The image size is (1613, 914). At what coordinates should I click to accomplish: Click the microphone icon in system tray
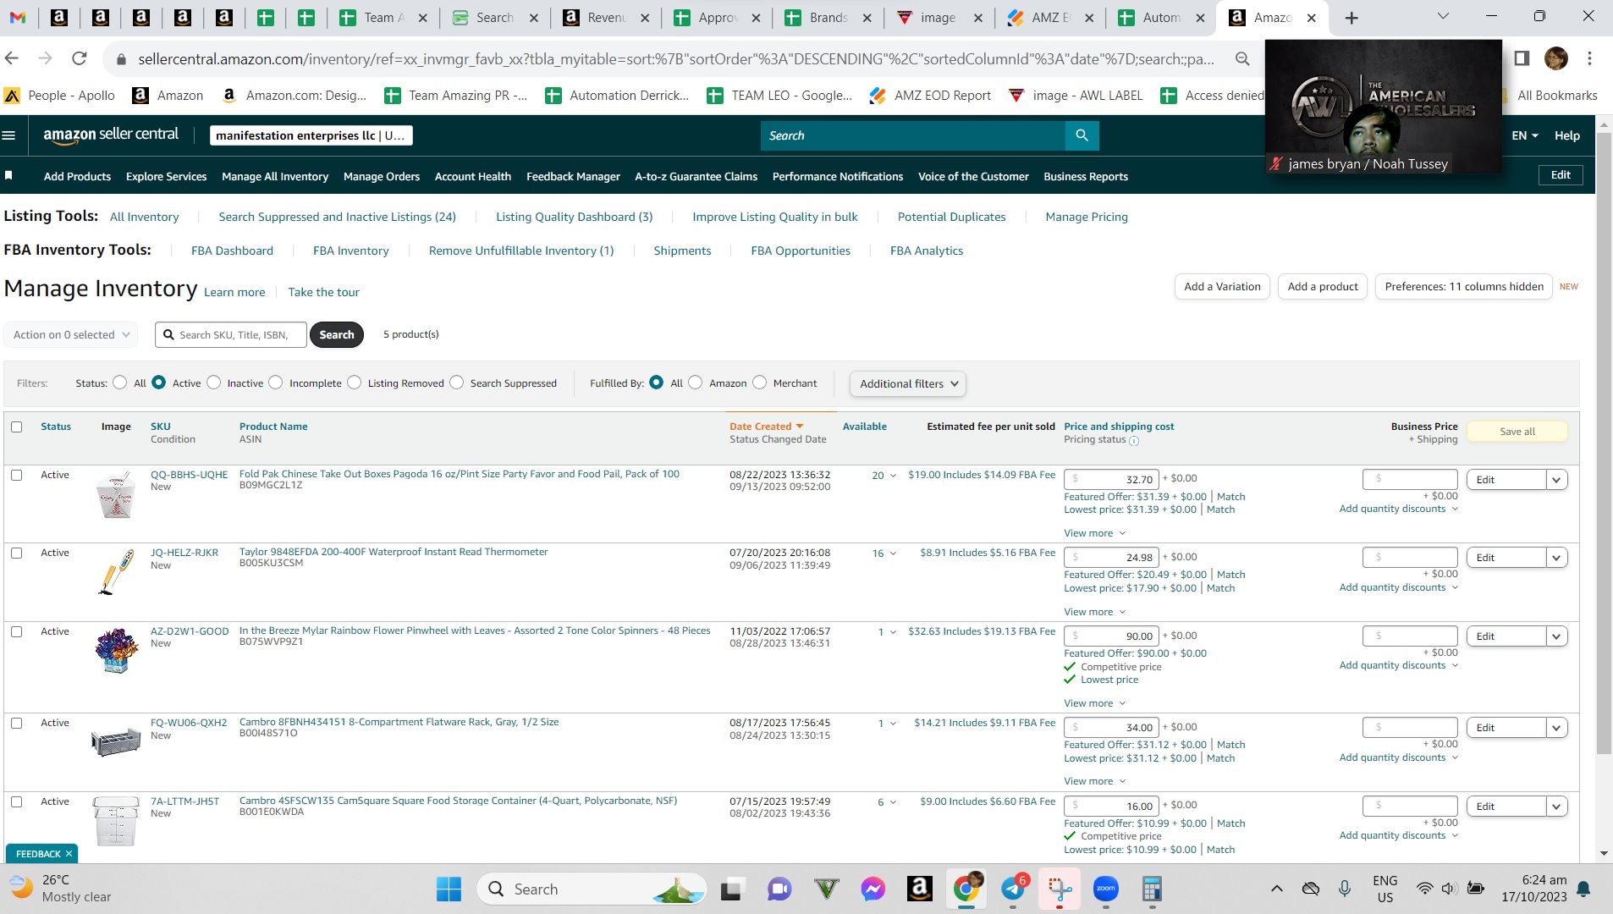coord(1345,889)
